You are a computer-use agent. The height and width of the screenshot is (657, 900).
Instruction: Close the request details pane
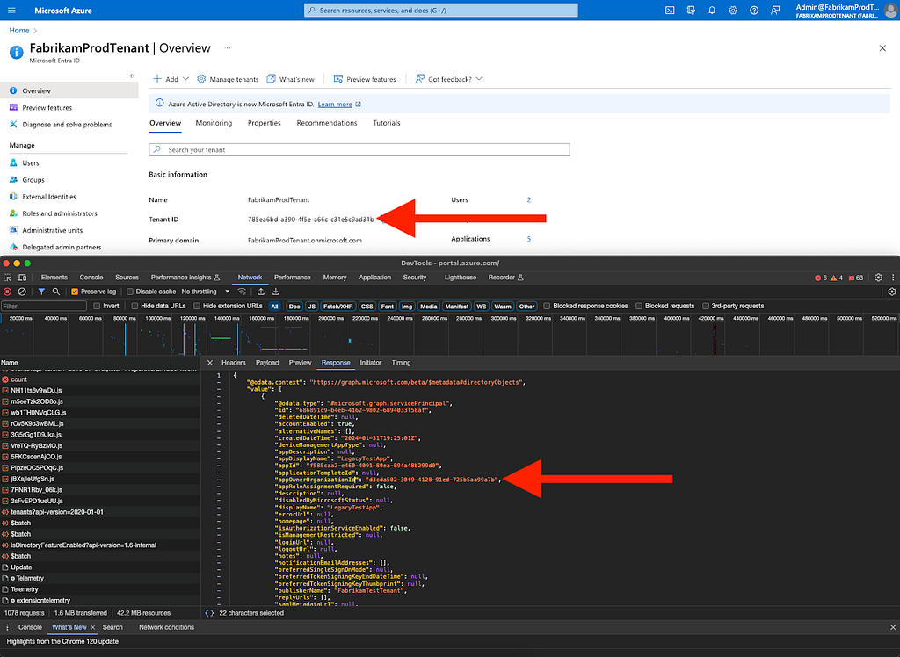pyautogui.click(x=210, y=363)
